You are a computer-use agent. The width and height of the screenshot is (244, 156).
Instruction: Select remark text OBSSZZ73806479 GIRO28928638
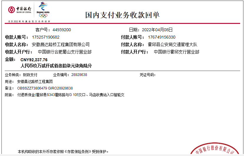45,88
